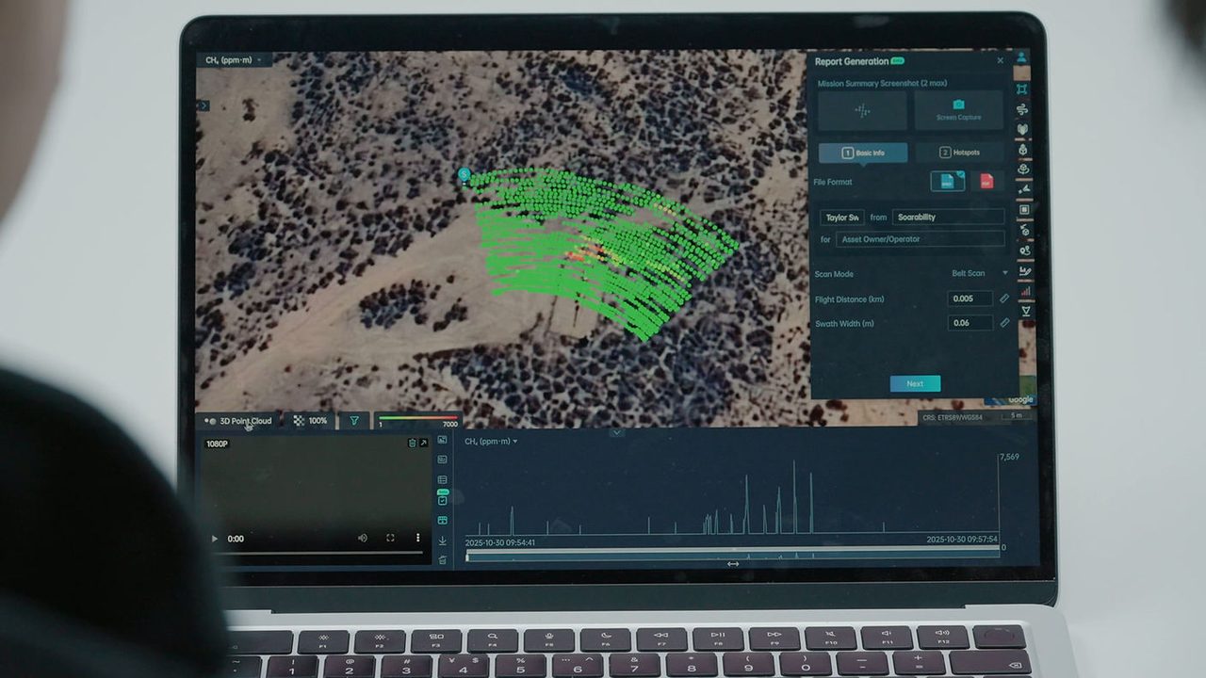This screenshot has width=1206, height=678.
Task: Close the Report Generation panel
Action: click(x=1001, y=60)
